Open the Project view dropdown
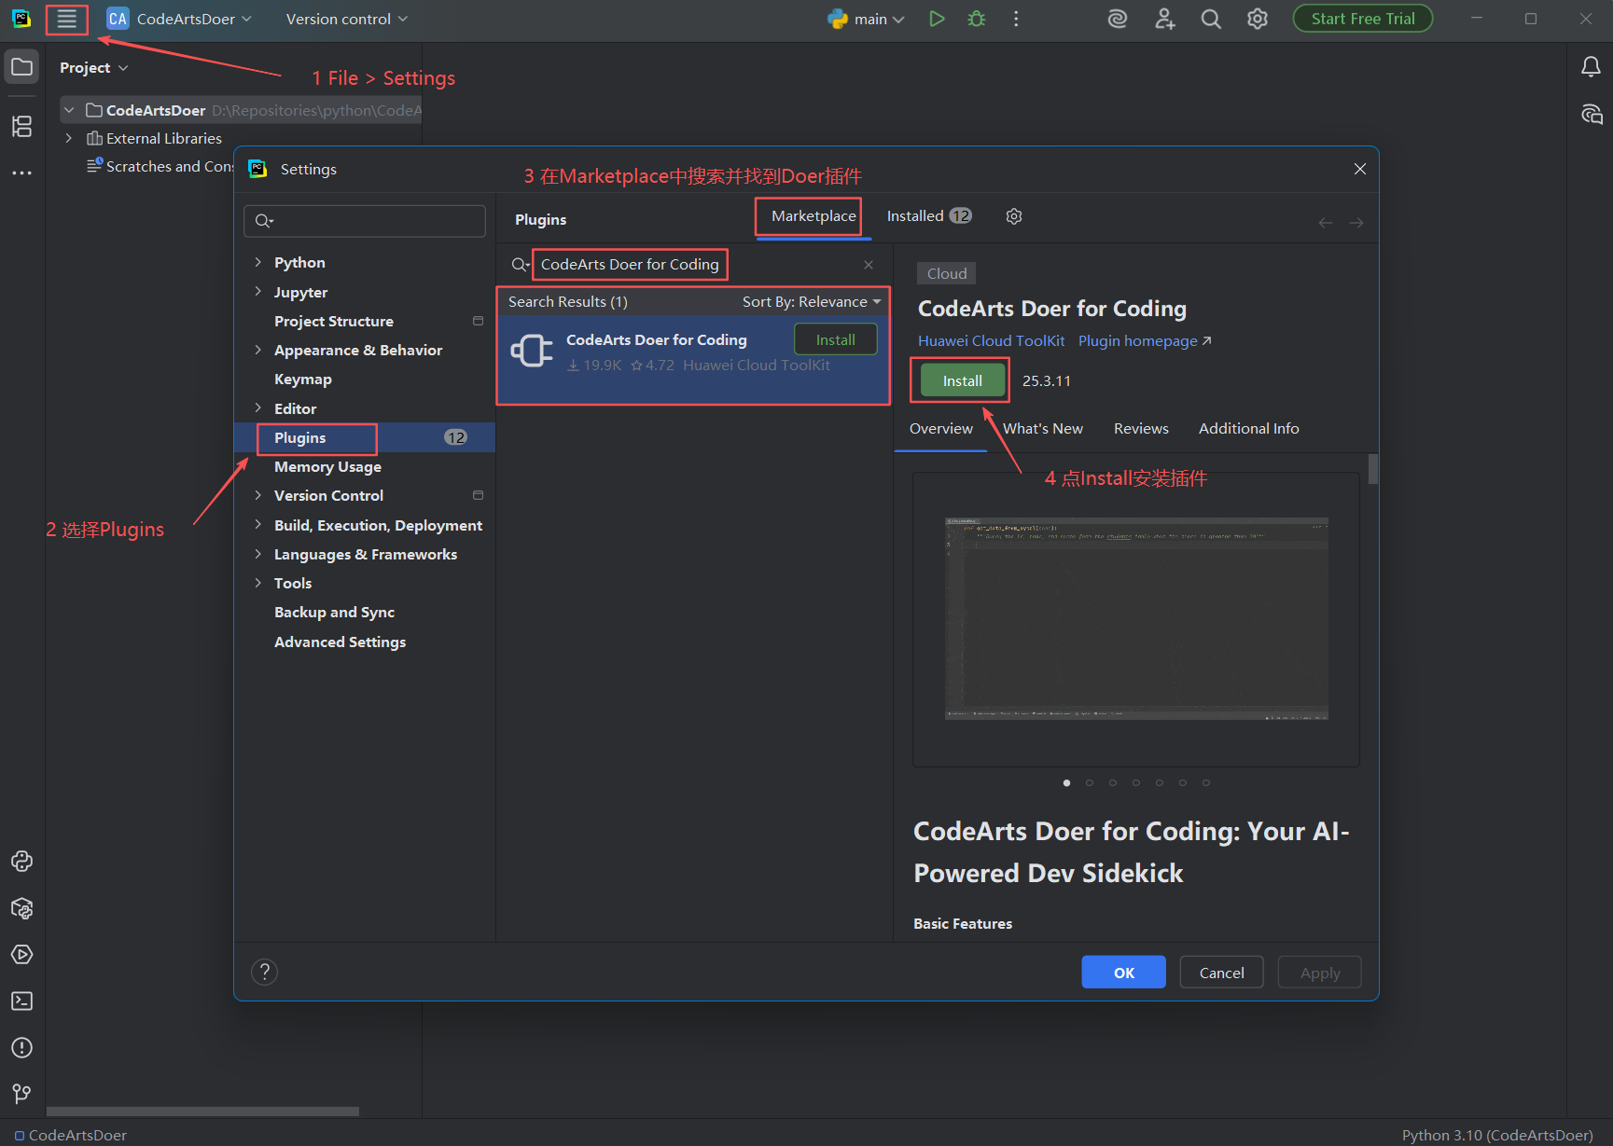1613x1146 pixels. click(93, 67)
